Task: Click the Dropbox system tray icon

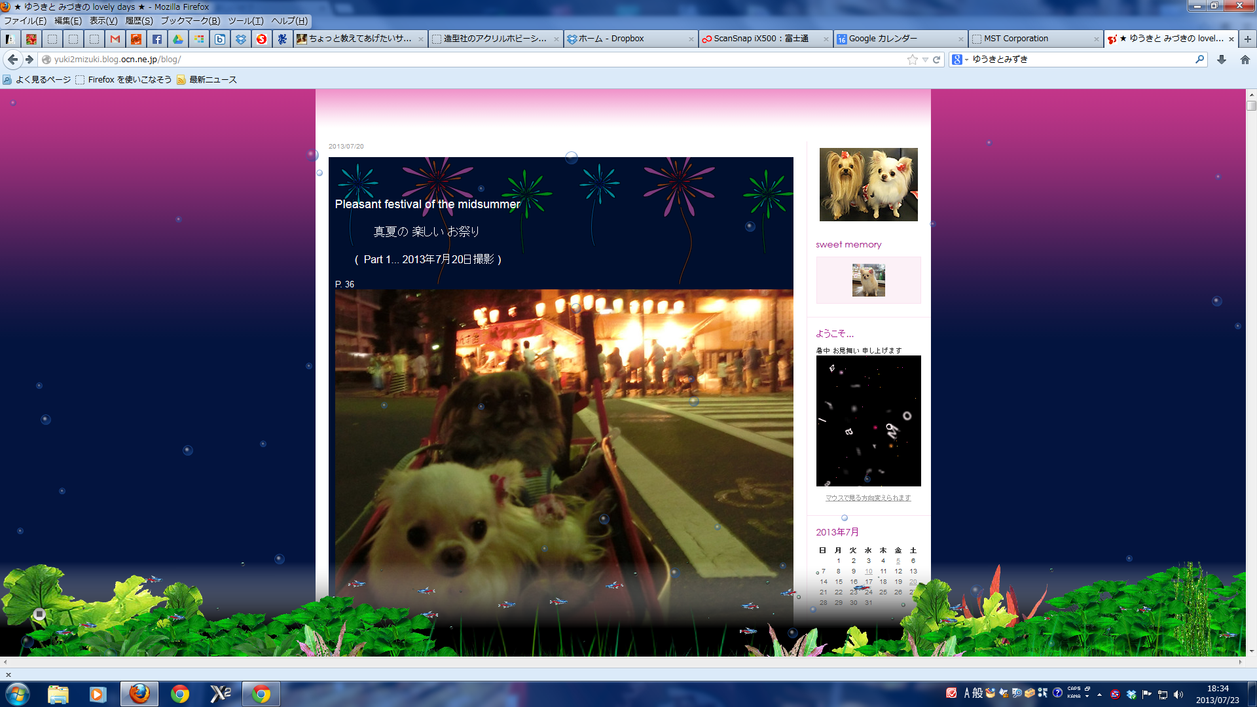Action: (1131, 695)
